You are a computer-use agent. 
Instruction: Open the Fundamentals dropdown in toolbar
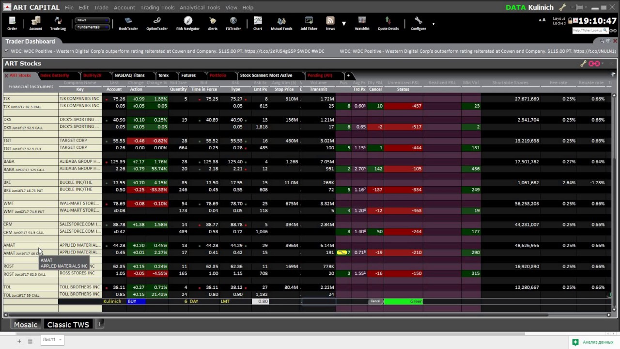click(92, 27)
